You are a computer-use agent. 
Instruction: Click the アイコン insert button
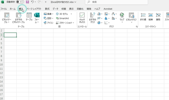(x=48, y=23)
